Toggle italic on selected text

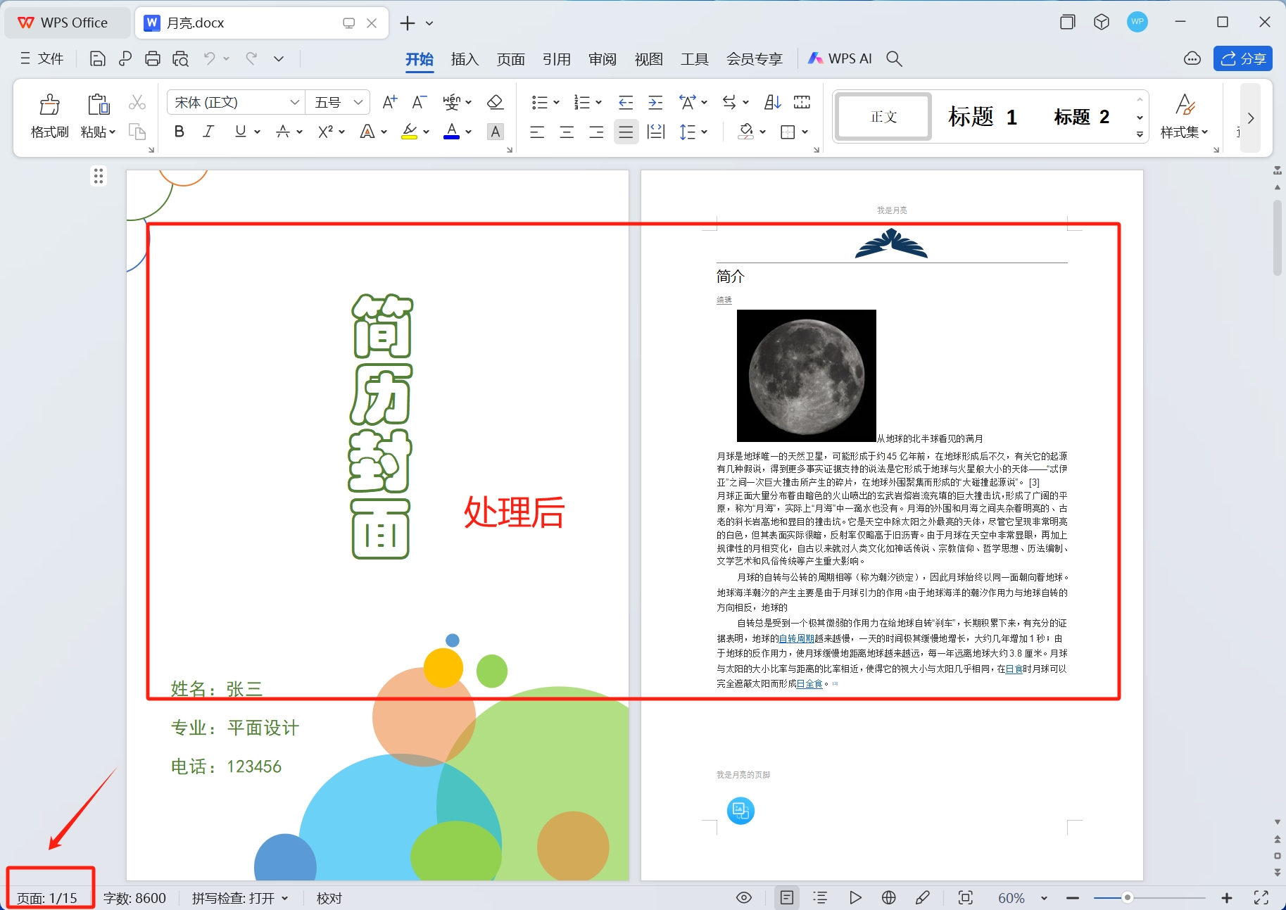pos(208,132)
